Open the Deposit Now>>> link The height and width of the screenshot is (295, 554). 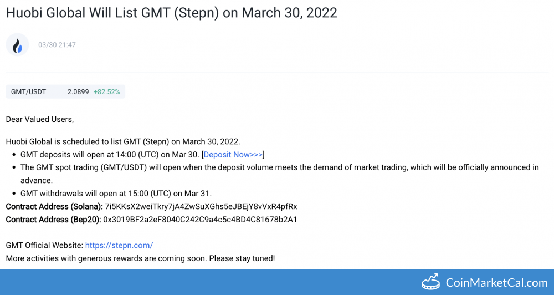[x=233, y=155]
